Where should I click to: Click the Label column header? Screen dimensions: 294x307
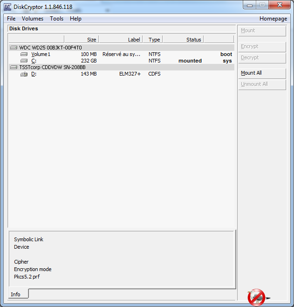[121, 40]
